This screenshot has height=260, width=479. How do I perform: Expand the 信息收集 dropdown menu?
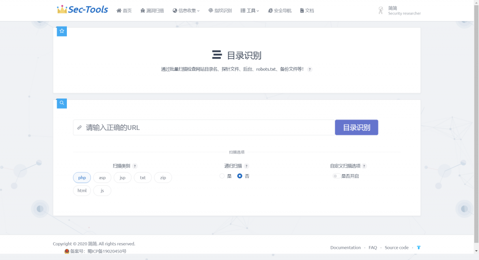[186, 11]
